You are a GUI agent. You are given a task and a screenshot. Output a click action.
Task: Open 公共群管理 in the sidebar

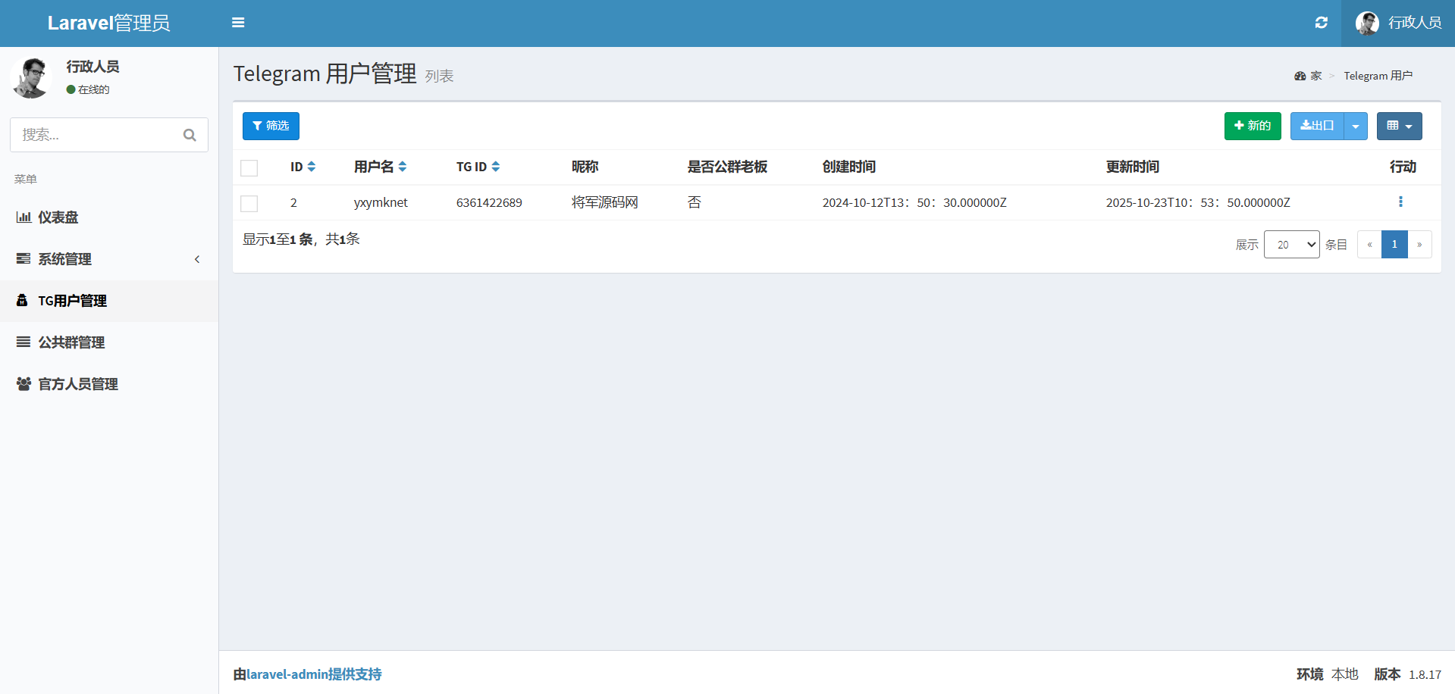(x=71, y=342)
